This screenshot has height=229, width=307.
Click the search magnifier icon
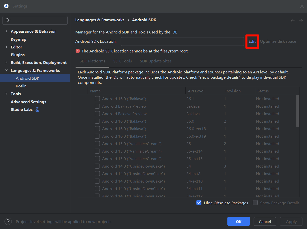8,20
